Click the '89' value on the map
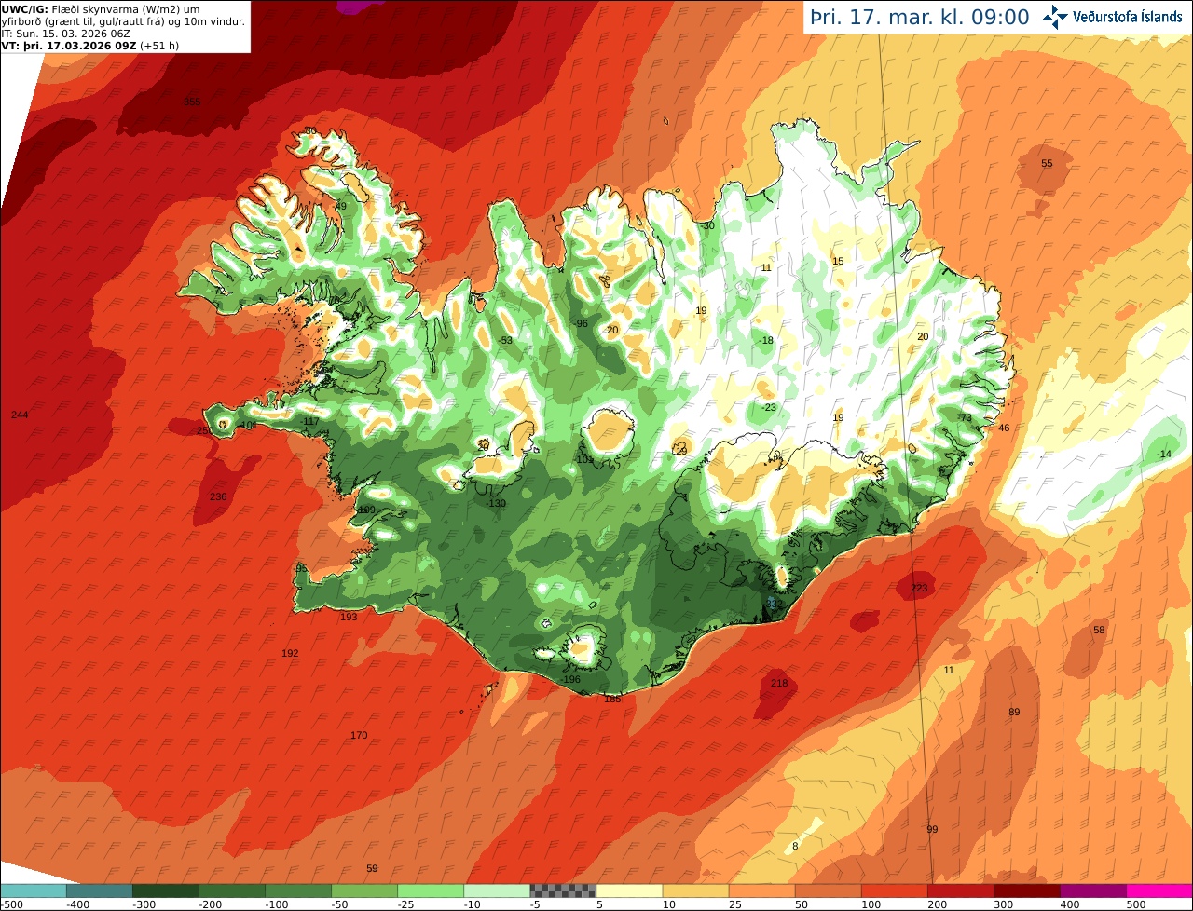 (x=1014, y=712)
